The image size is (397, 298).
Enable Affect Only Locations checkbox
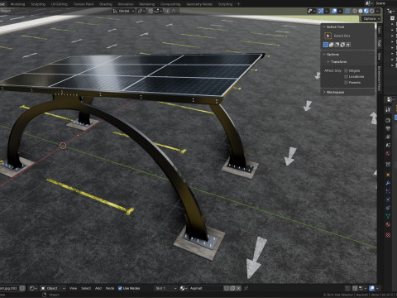(346, 76)
